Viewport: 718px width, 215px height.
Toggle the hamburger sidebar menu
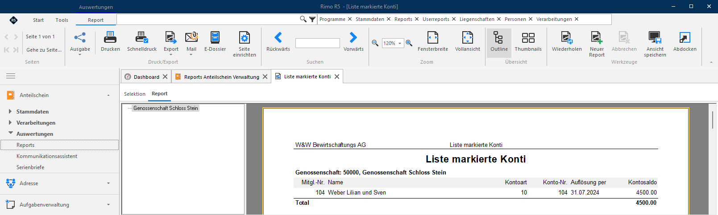click(11, 76)
